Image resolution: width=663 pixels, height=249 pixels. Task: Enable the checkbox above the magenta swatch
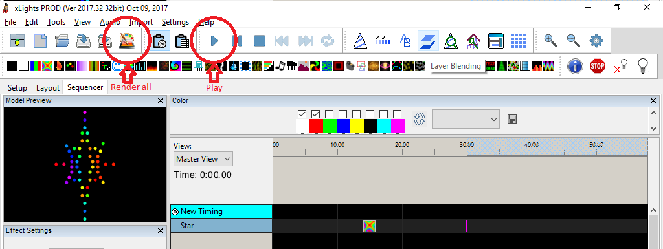coord(397,114)
